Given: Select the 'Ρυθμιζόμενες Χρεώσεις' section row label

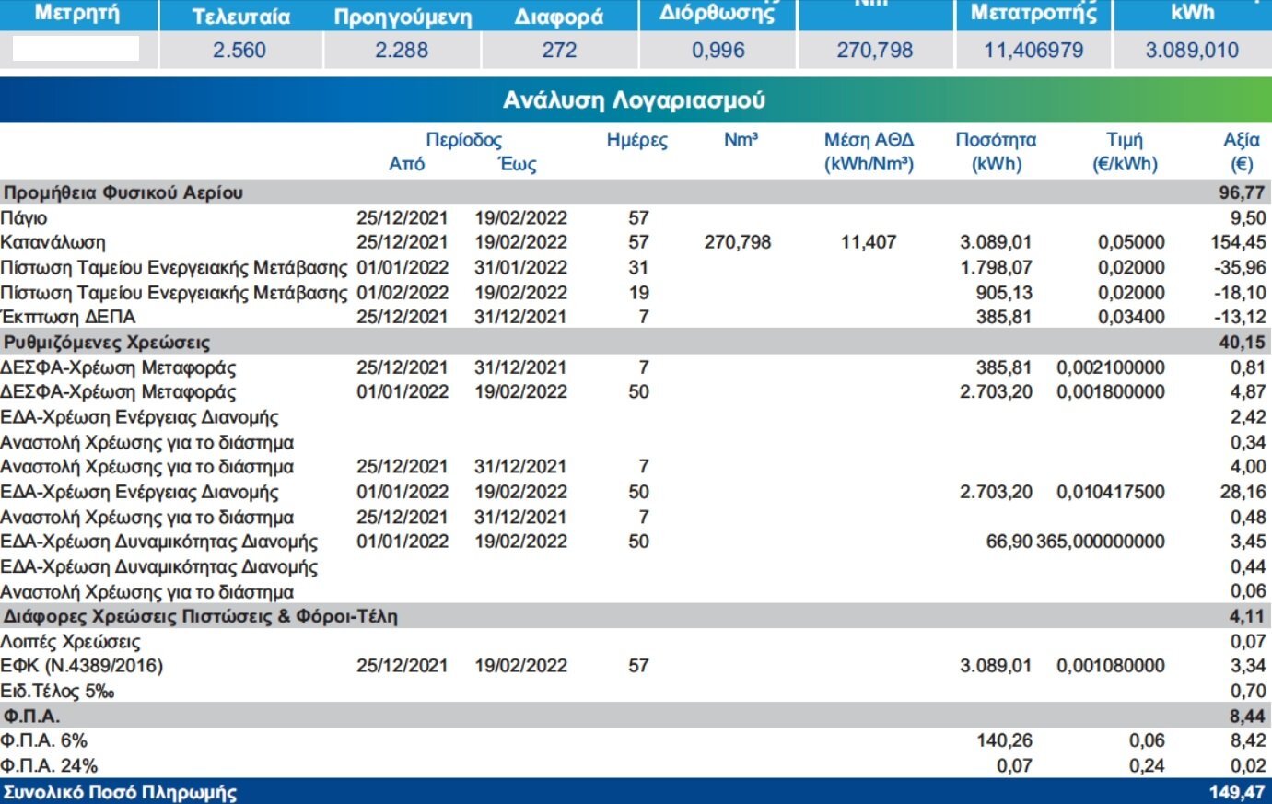Looking at the screenshot, I should coord(107,343).
